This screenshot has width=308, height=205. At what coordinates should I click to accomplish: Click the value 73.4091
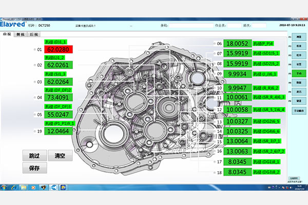59,97
